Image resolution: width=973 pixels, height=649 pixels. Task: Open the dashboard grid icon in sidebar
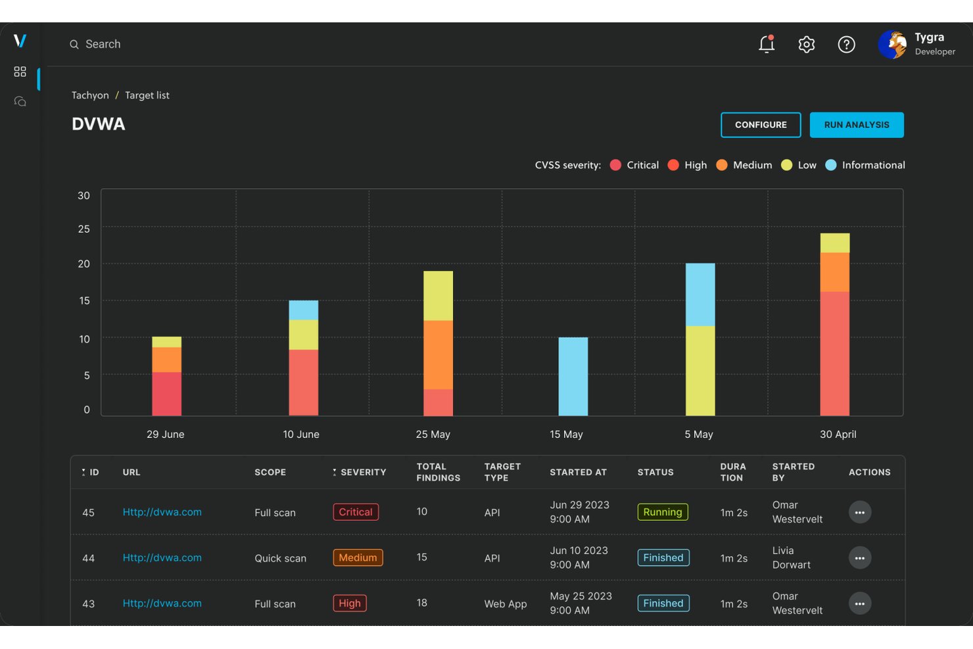[x=20, y=72]
